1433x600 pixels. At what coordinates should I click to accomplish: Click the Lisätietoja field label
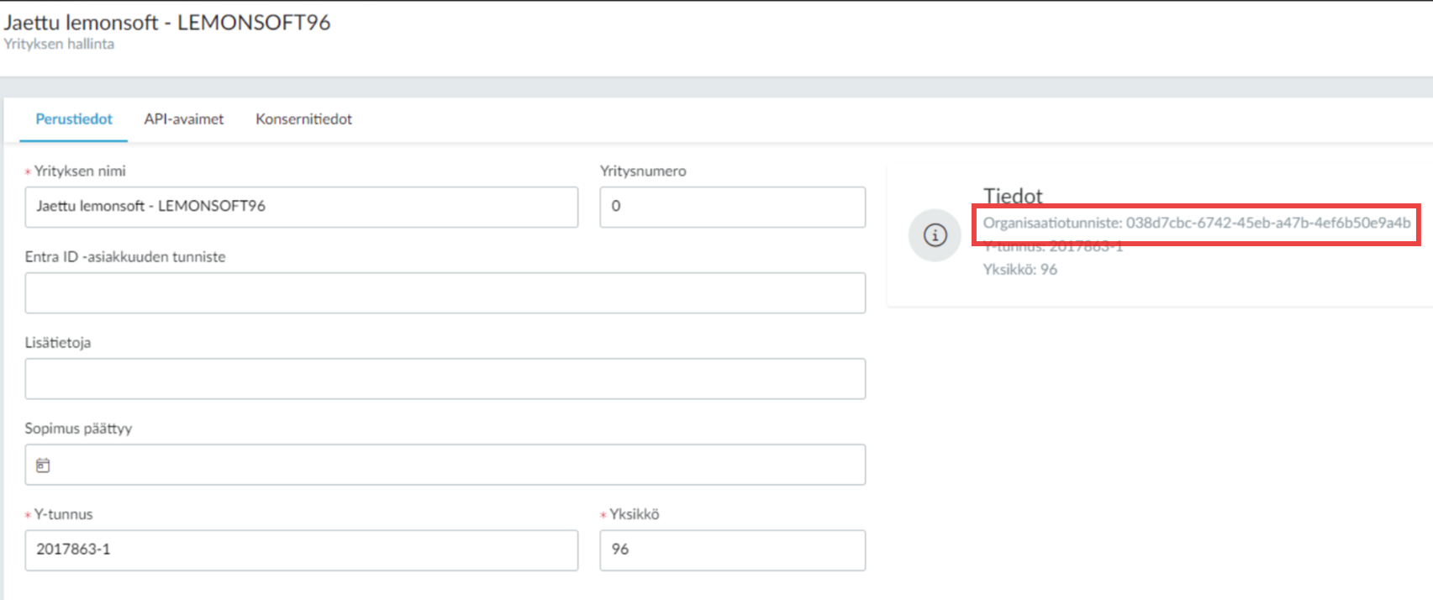click(58, 343)
